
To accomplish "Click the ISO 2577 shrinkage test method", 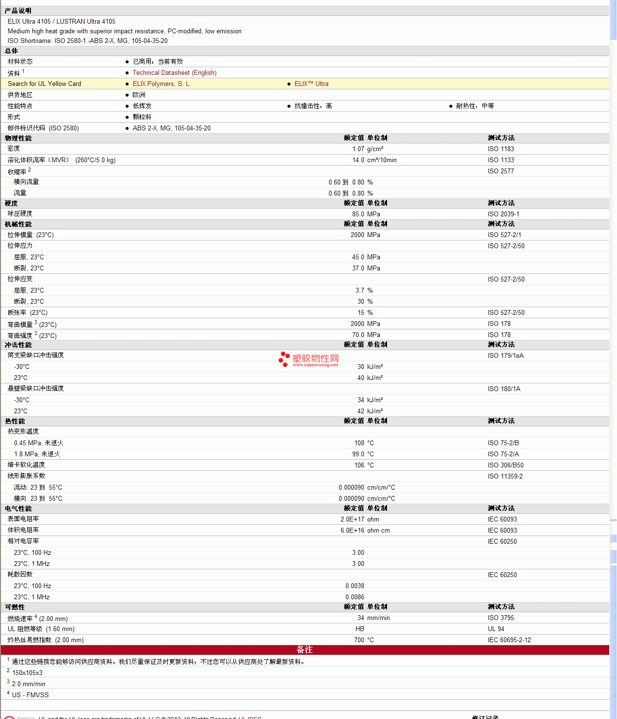I will tap(501, 171).
